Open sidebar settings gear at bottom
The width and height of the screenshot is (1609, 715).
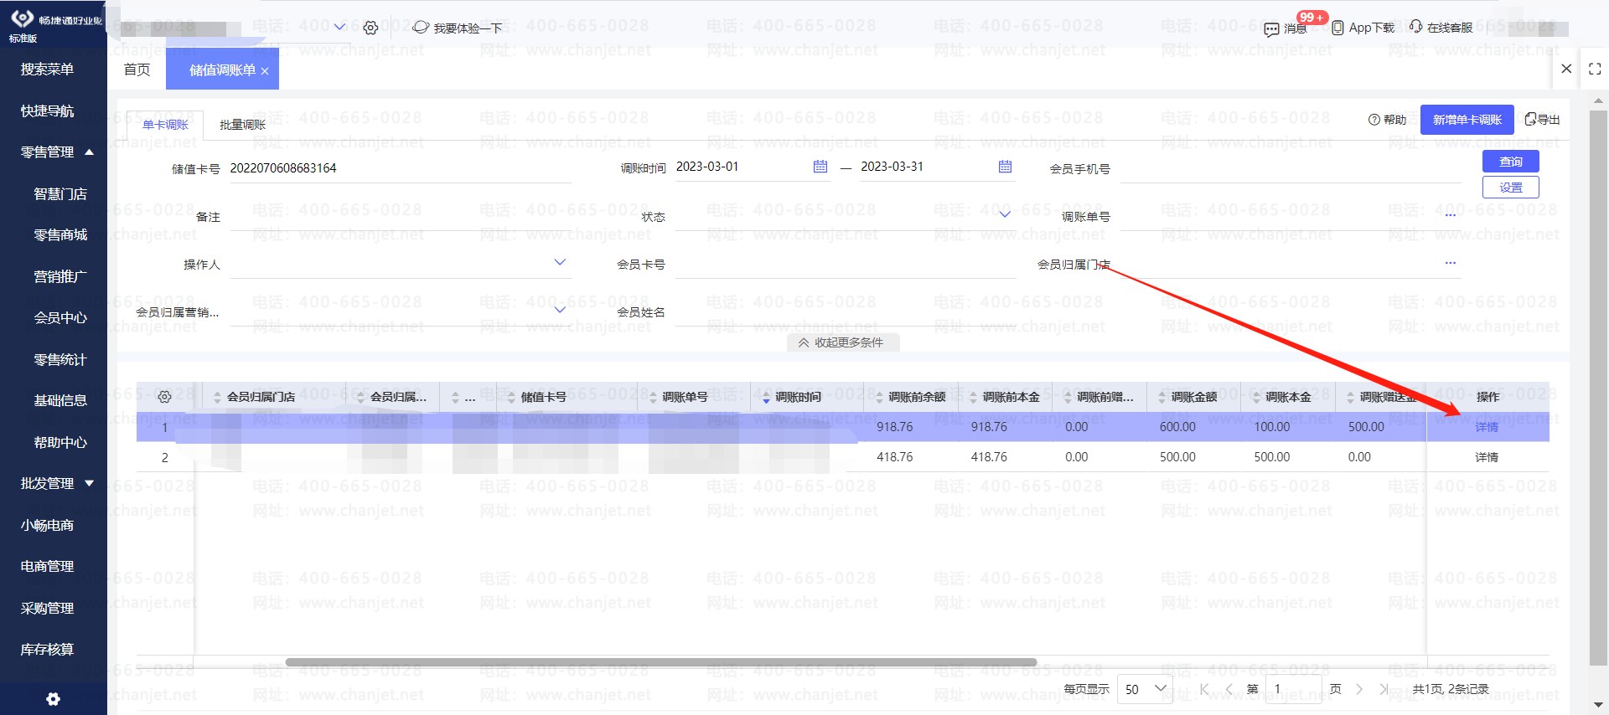54,699
